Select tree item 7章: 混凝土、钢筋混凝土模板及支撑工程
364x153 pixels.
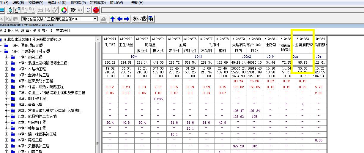click(x=52, y=93)
